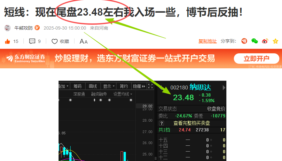The width and height of the screenshot is (282, 161).
Task: Click the green price 23.48 in quote panel
Action: pos(183,98)
